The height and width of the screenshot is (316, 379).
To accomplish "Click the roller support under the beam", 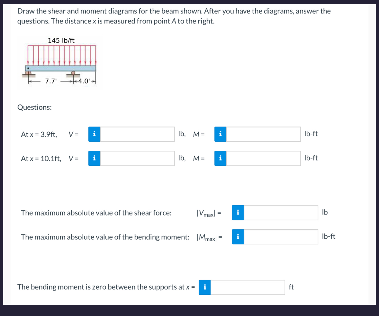I will (73, 72).
